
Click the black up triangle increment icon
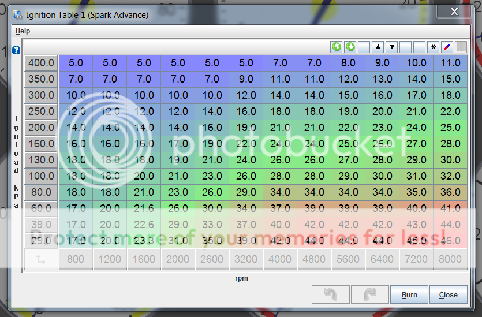click(x=378, y=47)
